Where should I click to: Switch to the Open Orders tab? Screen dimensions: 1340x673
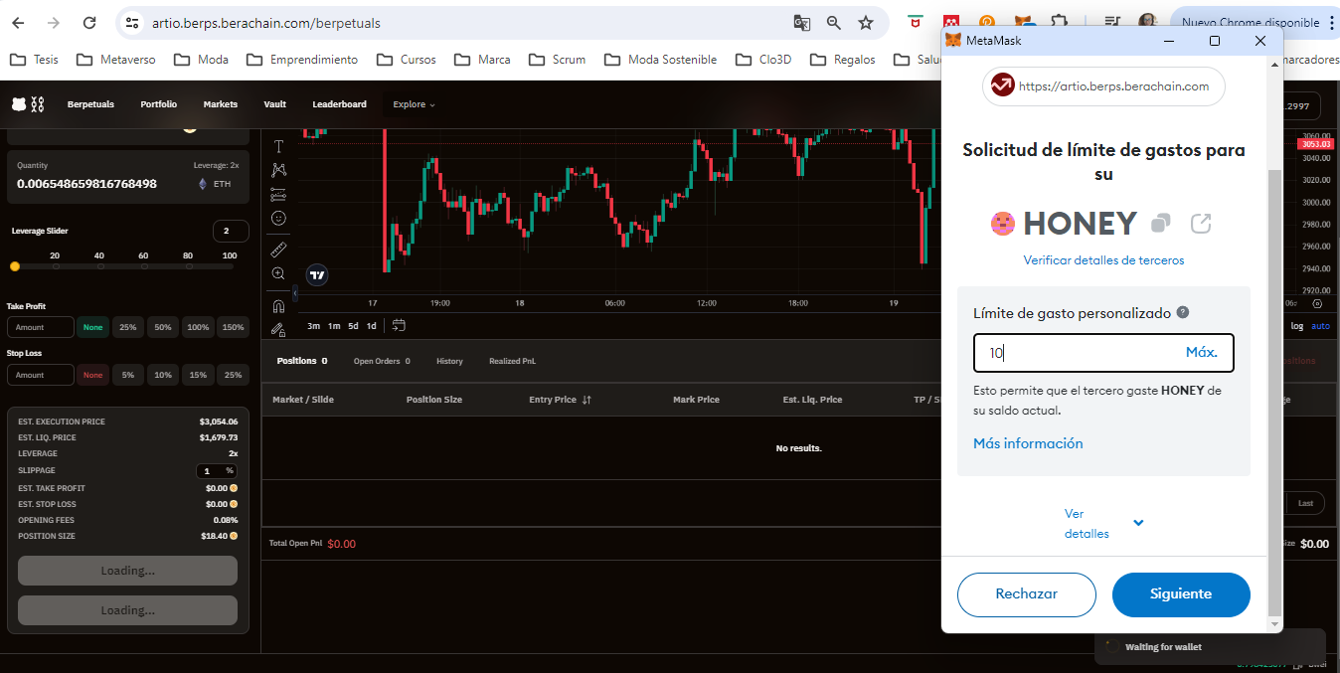click(382, 361)
